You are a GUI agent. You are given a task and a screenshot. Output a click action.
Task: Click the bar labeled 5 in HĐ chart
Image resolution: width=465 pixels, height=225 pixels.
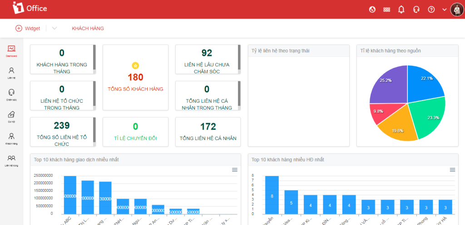point(291,202)
